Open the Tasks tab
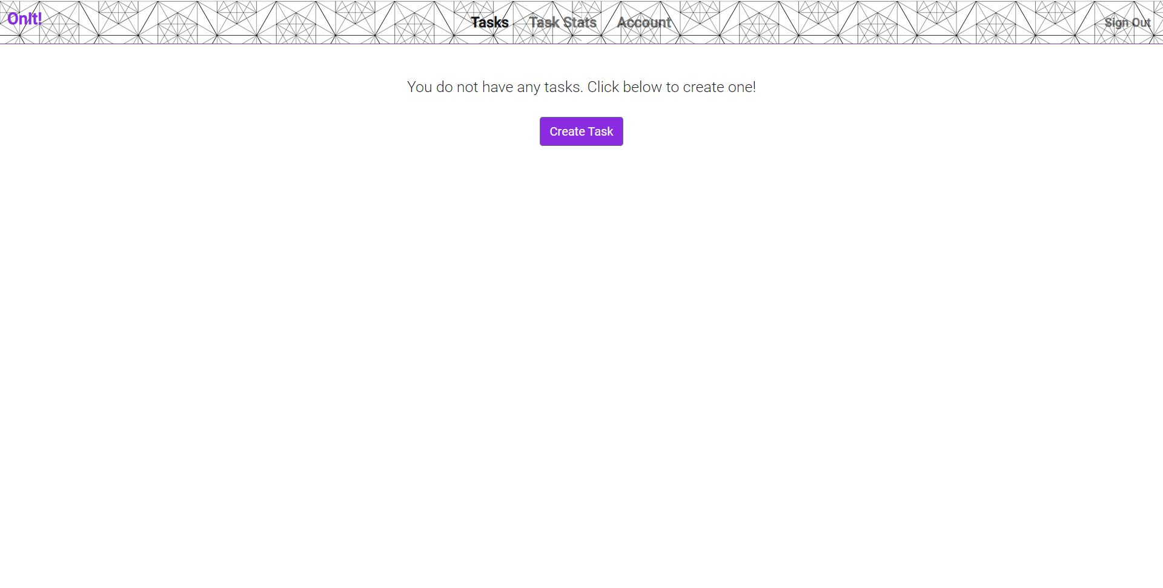 (489, 22)
